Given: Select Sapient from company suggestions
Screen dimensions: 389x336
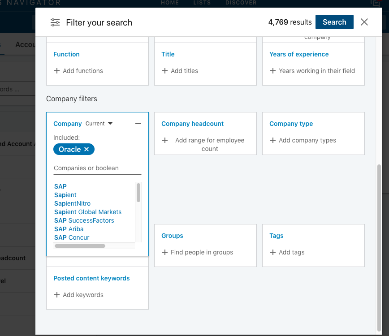Looking at the screenshot, I should 65,195.
